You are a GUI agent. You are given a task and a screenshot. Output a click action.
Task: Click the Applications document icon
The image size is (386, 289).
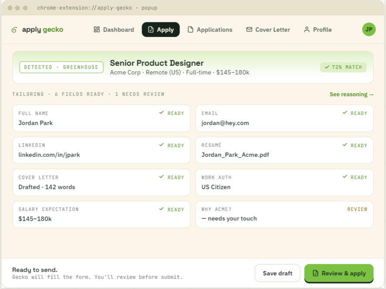point(190,30)
